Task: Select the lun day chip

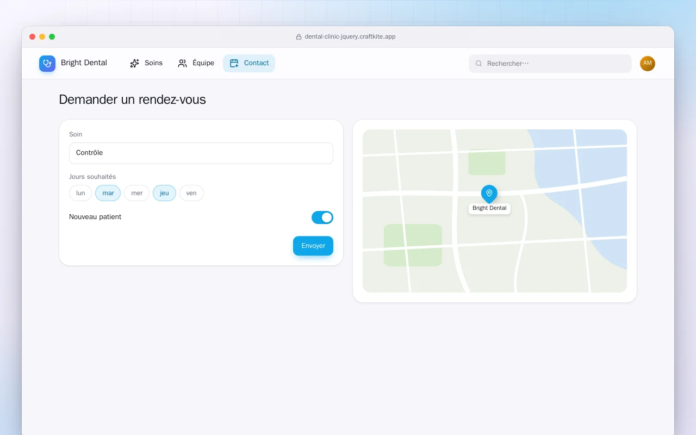Action: (80, 193)
